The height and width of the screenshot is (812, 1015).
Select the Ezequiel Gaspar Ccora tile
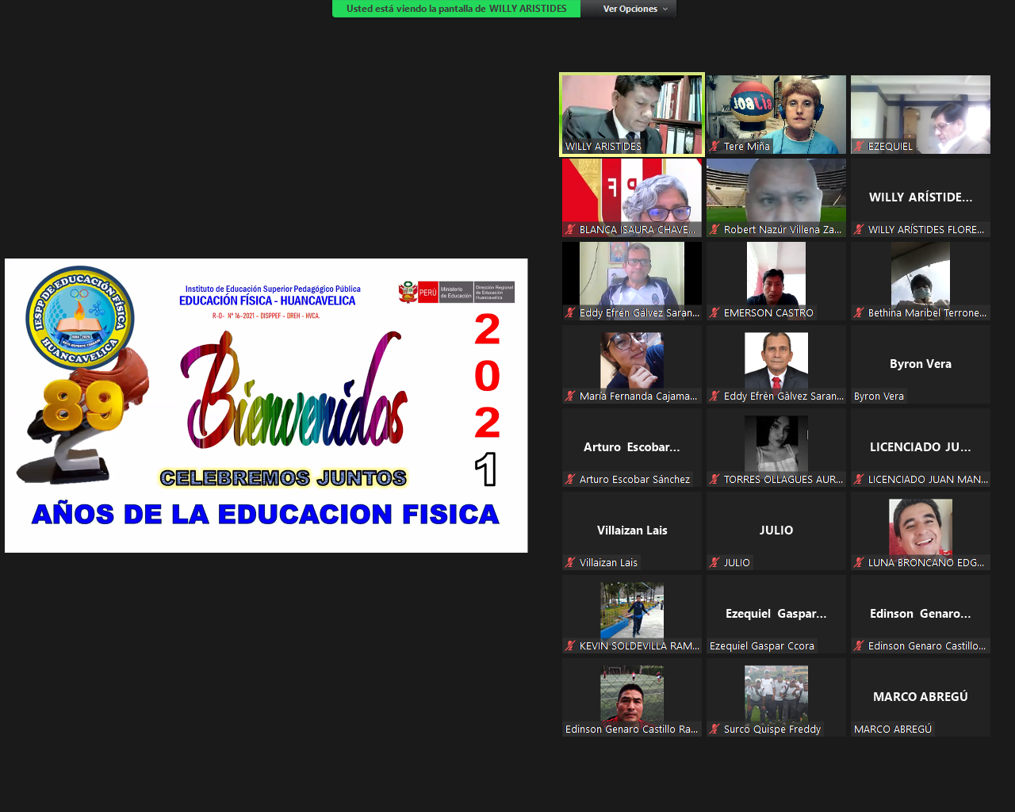pyautogui.click(x=776, y=614)
